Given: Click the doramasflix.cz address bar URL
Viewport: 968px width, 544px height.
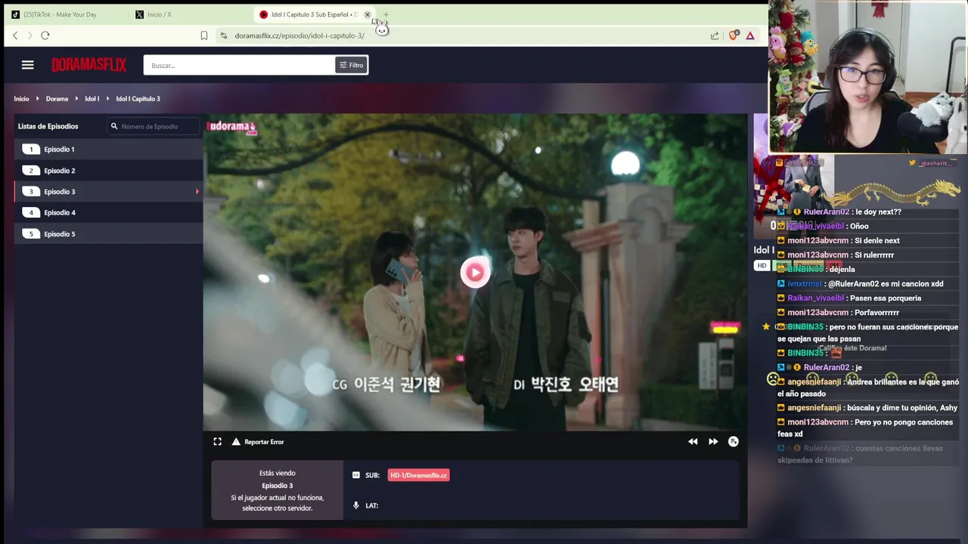Looking at the screenshot, I should 299,36.
